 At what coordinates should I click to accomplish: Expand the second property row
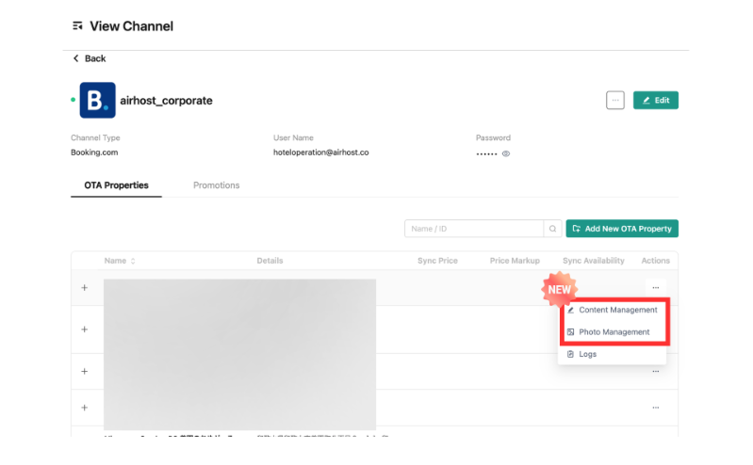(x=85, y=329)
